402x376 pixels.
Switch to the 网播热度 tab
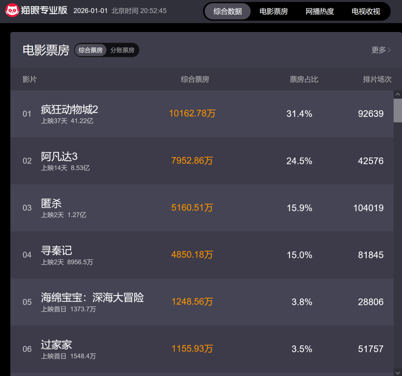coord(319,11)
